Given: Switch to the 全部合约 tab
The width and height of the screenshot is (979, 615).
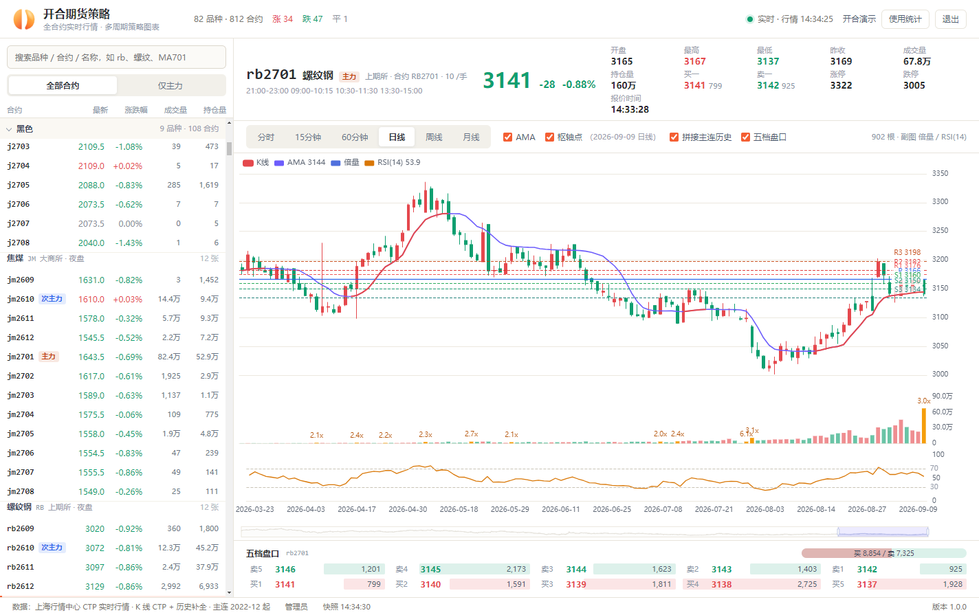Looking at the screenshot, I should (x=63, y=86).
